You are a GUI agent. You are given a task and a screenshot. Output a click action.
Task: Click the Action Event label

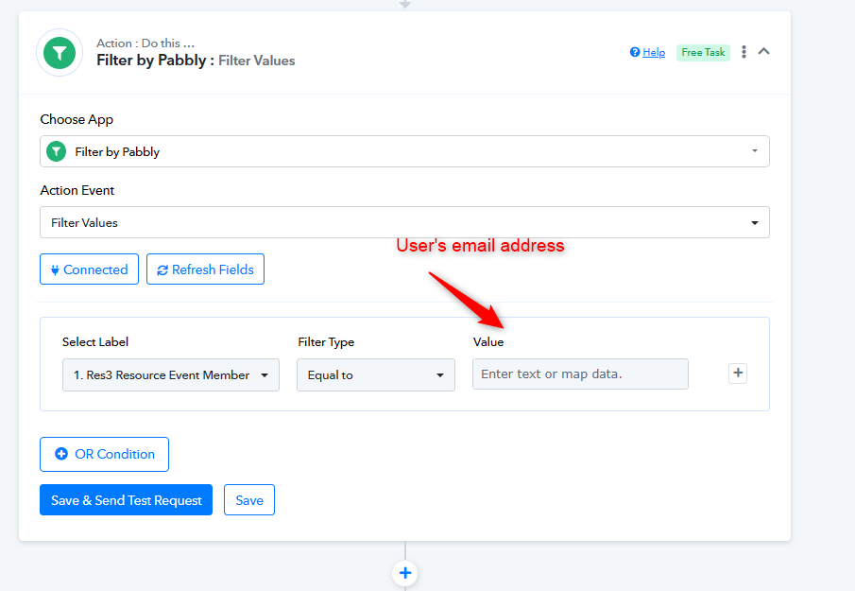pyautogui.click(x=77, y=190)
